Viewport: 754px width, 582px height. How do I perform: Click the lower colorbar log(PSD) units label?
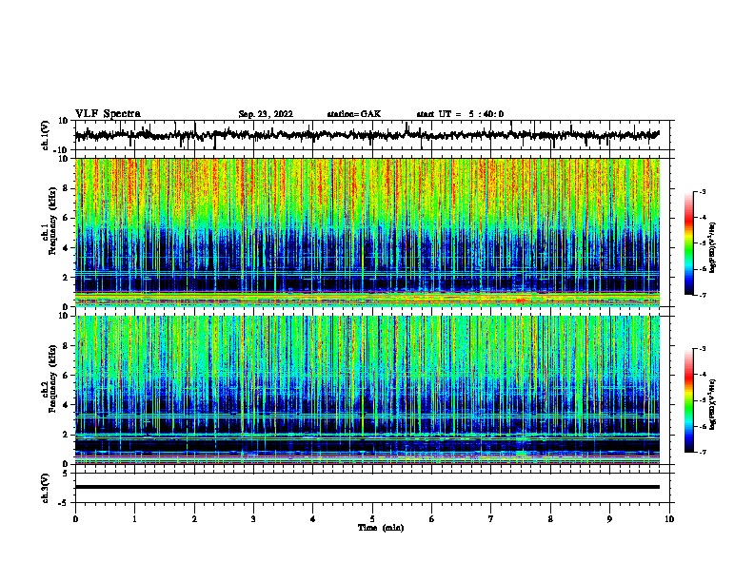[712, 404]
